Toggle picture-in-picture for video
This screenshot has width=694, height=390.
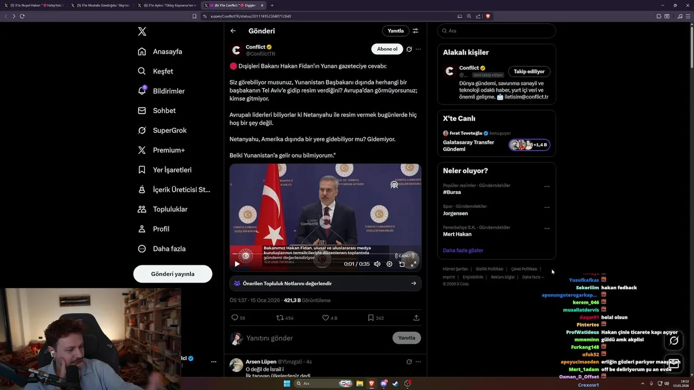tap(402, 264)
